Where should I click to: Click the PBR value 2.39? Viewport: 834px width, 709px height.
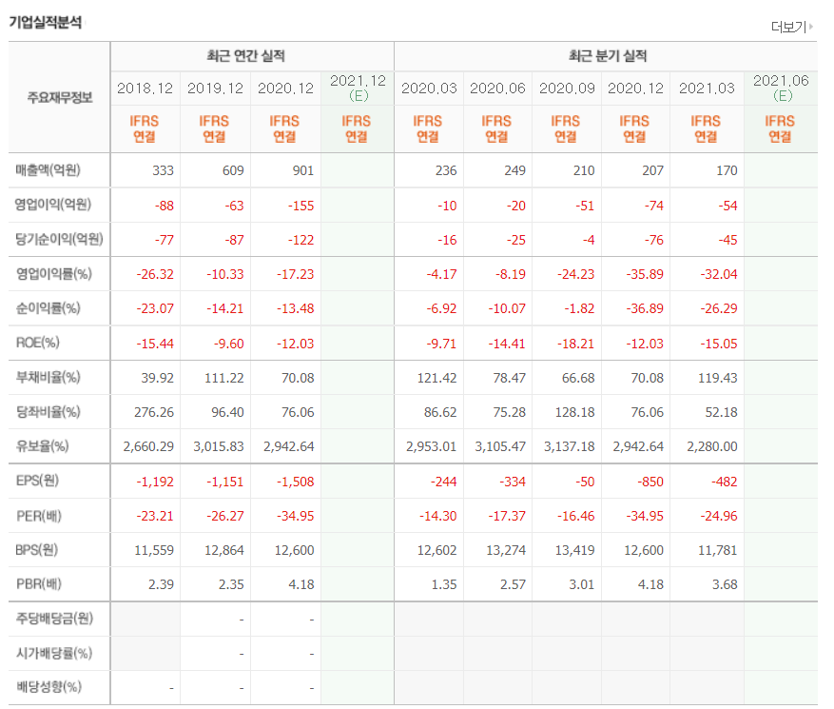tap(161, 584)
